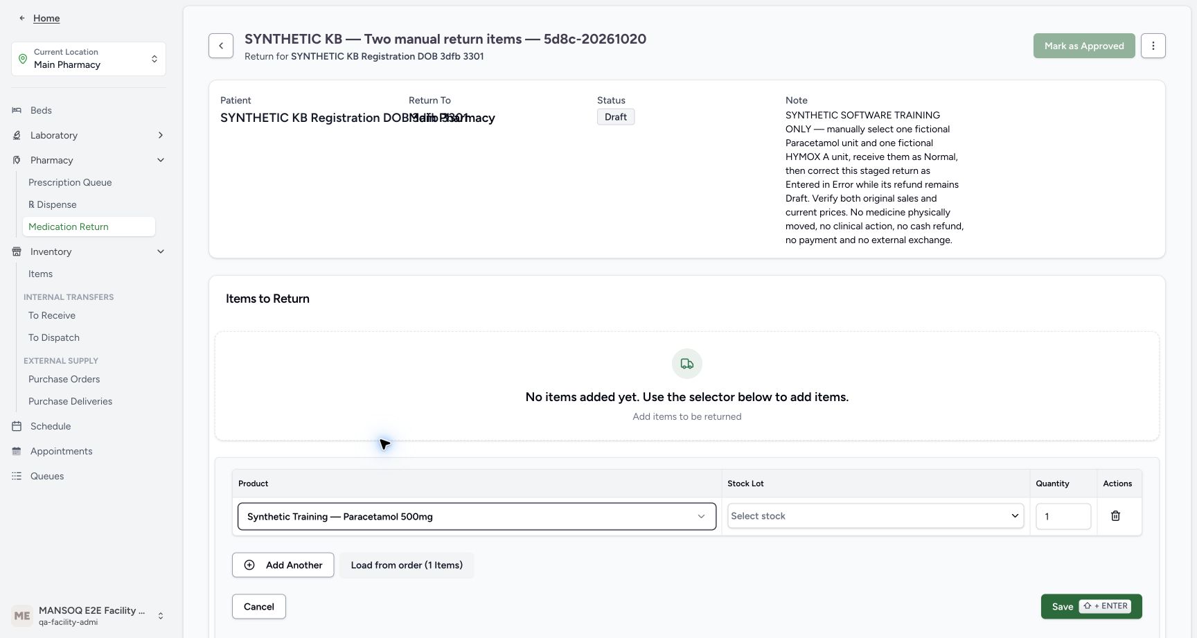The width and height of the screenshot is (1197, 638).
Task: Click Load from order (1 Items)
Action: click(407, 565)
